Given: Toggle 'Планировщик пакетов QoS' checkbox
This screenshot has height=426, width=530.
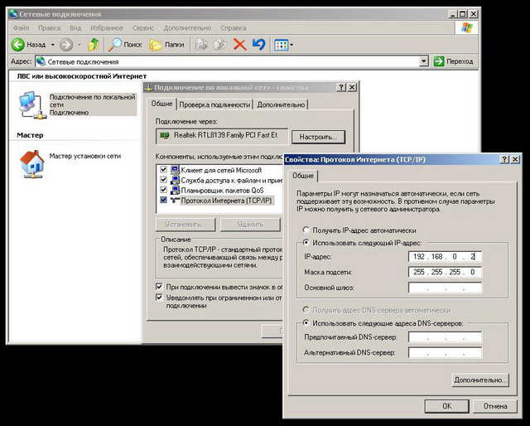Looking at the screenshot, I should pos(163,190).
